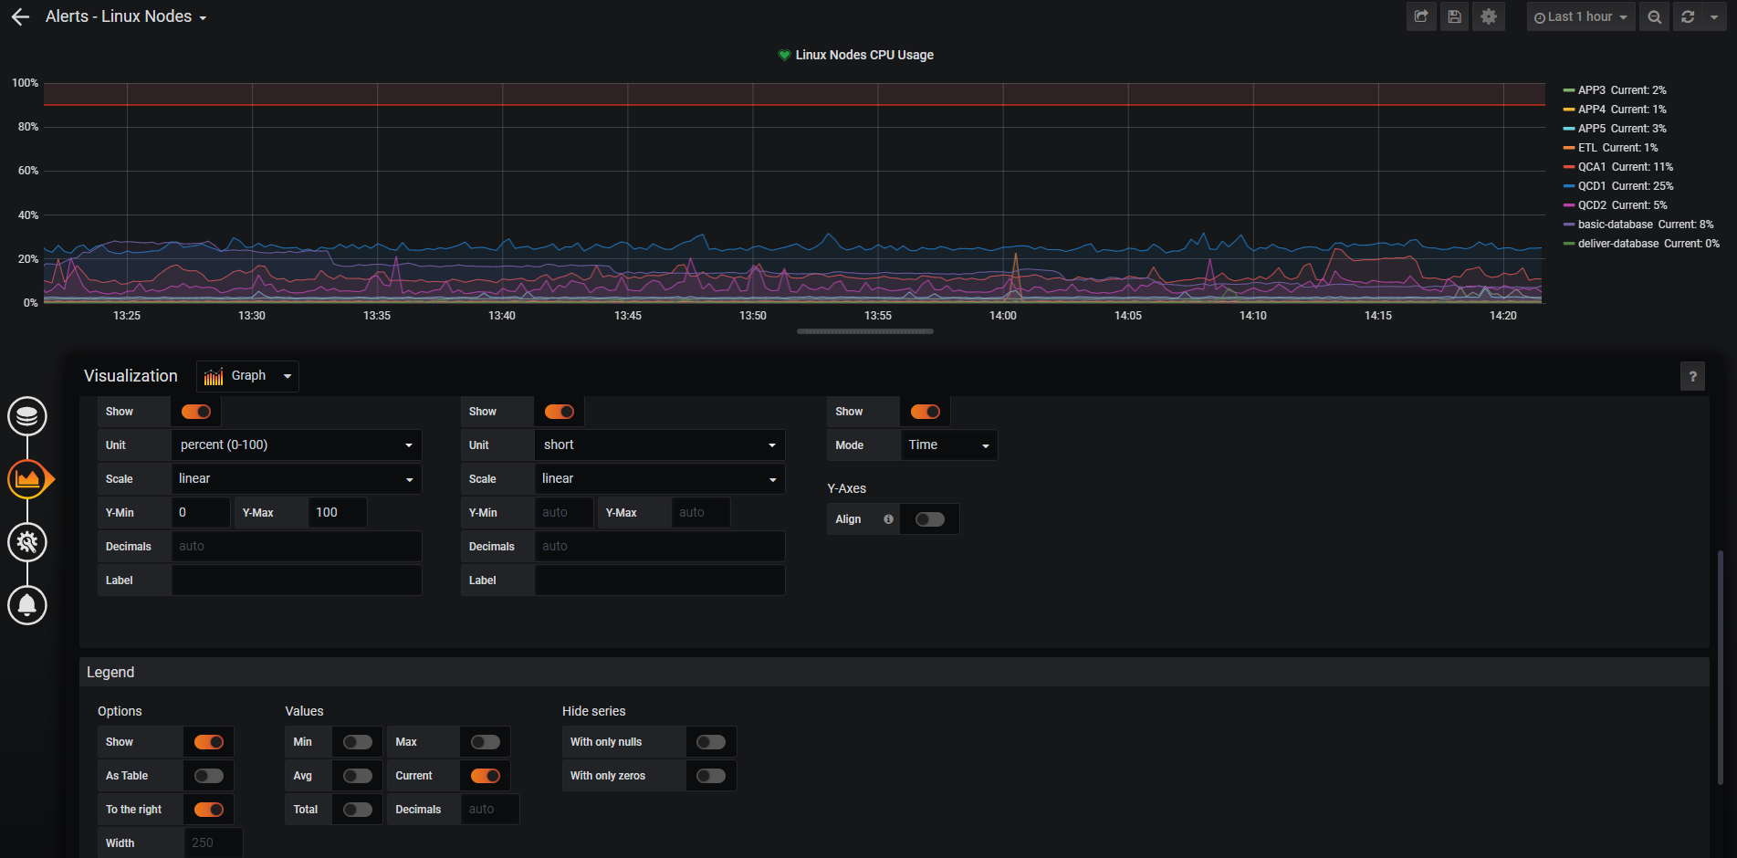This screenshot has width=1737, height=858.
Task: Click the green heart alert status icon
Action: point(784,55)
